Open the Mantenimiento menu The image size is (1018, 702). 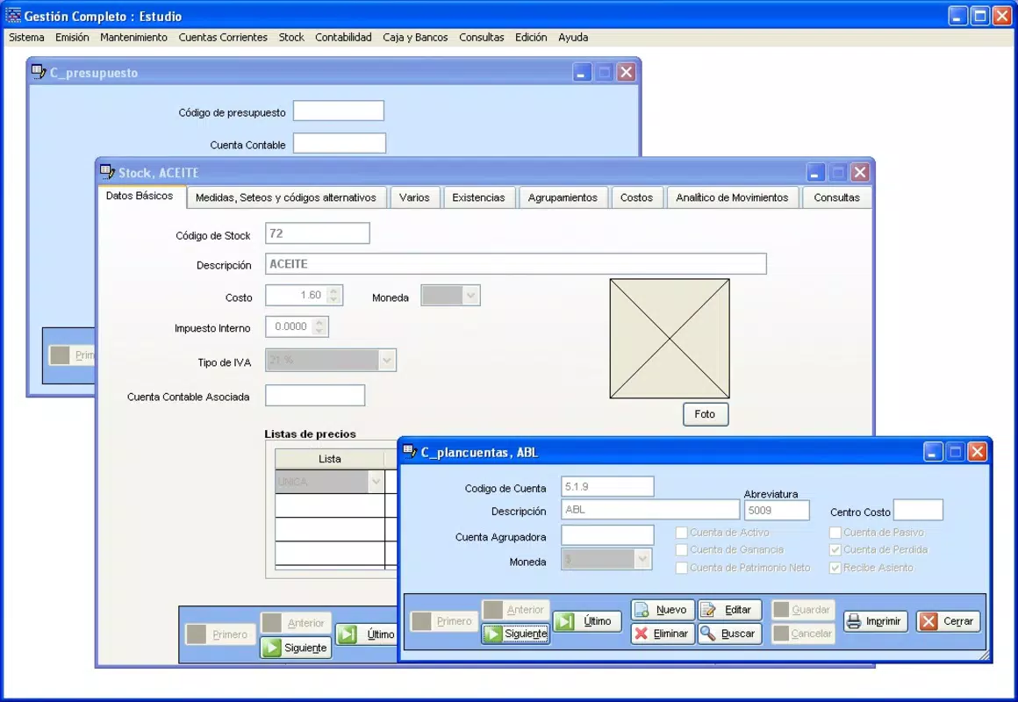(x=133, y=38)
